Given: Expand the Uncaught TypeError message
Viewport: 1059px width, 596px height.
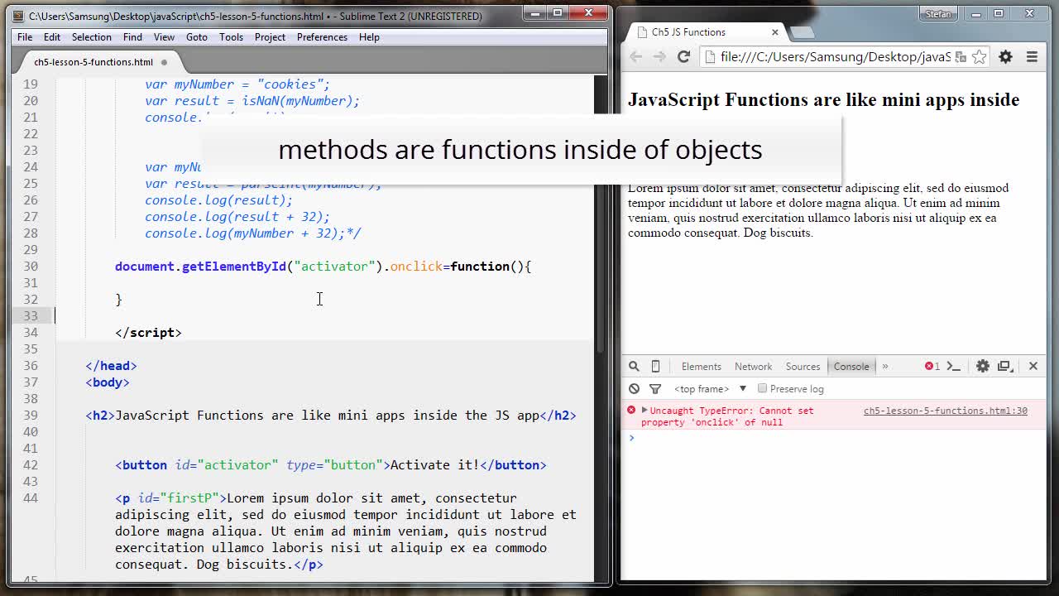Looking at the screenshot, I should 645,411.
